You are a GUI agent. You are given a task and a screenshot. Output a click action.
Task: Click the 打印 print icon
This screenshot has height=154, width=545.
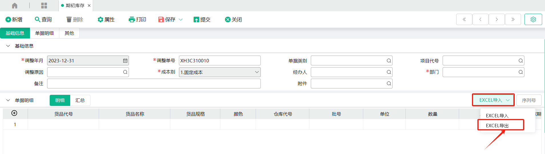[x=132, y=20]
